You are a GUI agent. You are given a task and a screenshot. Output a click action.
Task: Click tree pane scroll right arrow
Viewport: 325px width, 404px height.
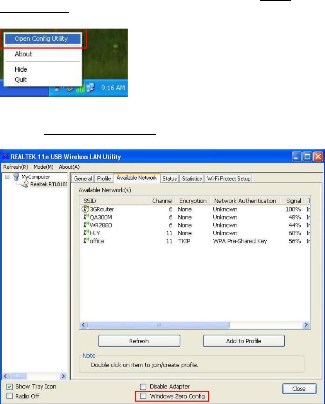[63, 376]
